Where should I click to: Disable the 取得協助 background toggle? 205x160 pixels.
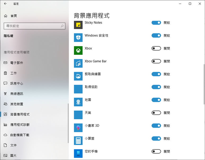(156, 87)
